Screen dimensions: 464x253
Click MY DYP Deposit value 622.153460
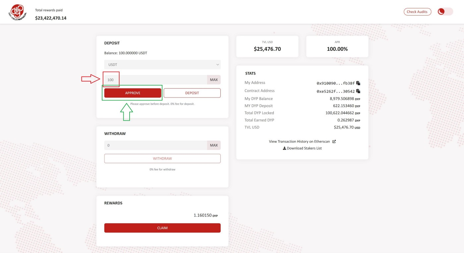tap(344, 106)
